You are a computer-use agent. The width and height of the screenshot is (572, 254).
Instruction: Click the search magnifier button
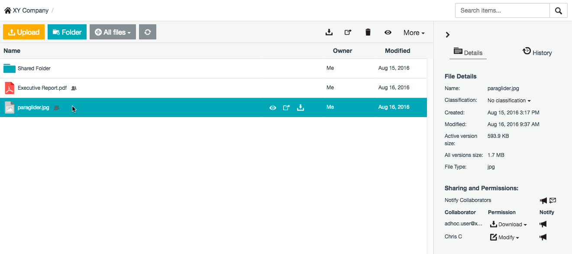click(x=558, y=10)
